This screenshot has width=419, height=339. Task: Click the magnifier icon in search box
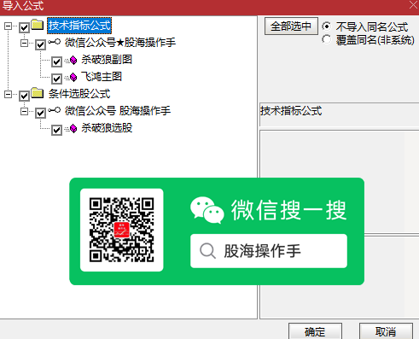click(x=207, y=251)
